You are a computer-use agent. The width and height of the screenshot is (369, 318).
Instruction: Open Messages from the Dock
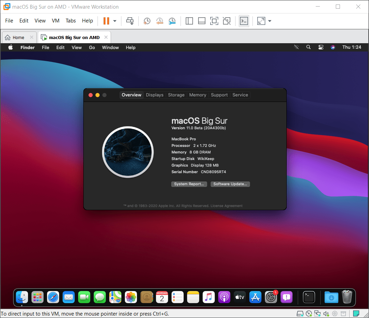(x=100, y=297)
